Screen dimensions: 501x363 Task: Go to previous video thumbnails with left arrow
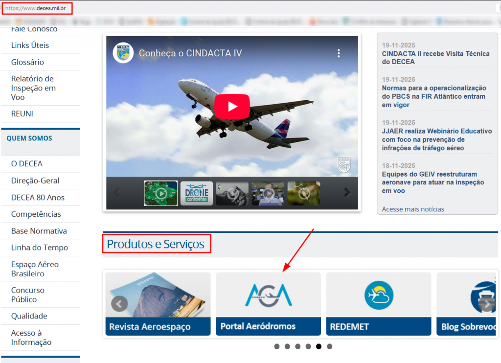coord(117,193)
